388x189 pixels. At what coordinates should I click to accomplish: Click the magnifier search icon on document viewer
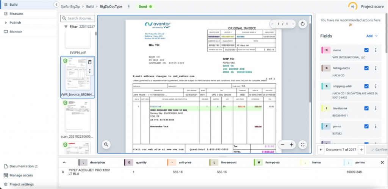click(x=106, y=144)
